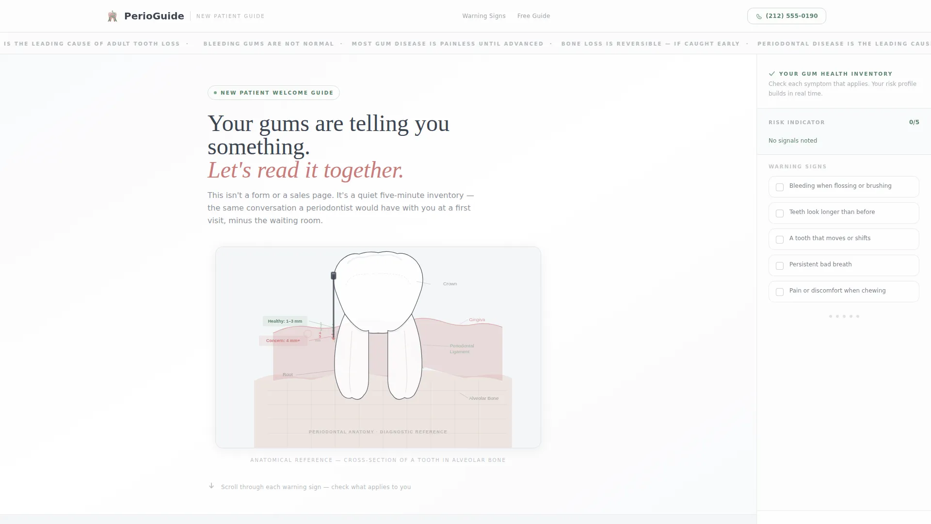This screenshot has width=931, height=524.
Task: Click the periodontal probe in tooth diagram
Action: pyautogui.click(x=334, y=306)
